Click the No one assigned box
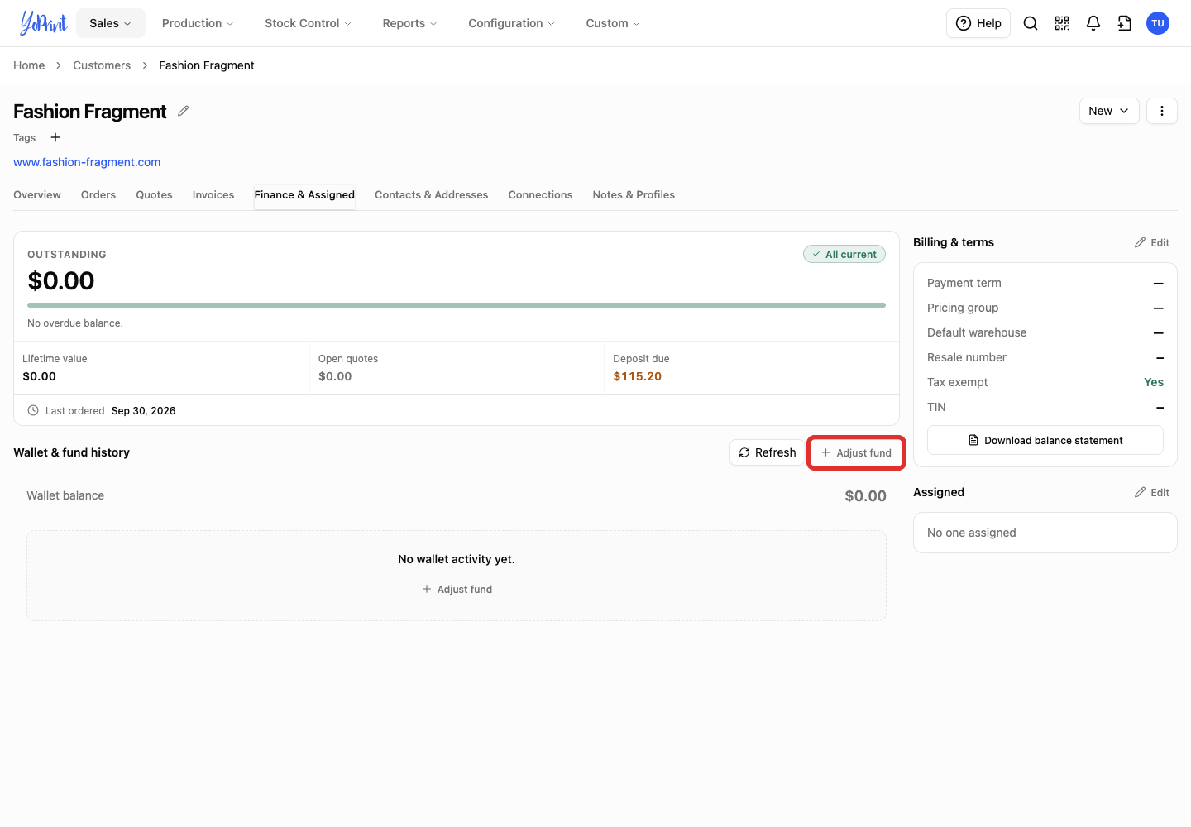 [1045, 533]
